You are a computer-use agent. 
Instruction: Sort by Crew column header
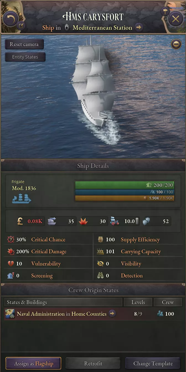168,302
